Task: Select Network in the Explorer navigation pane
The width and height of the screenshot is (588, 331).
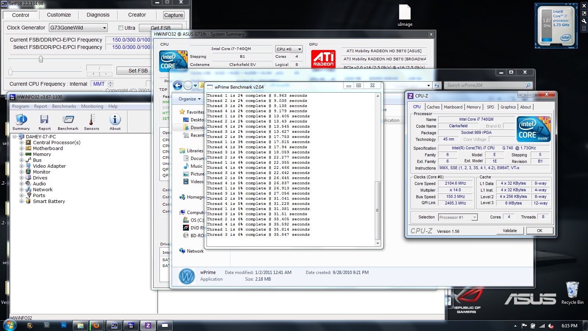Action: pyautogui.click(x=195, y=251)
